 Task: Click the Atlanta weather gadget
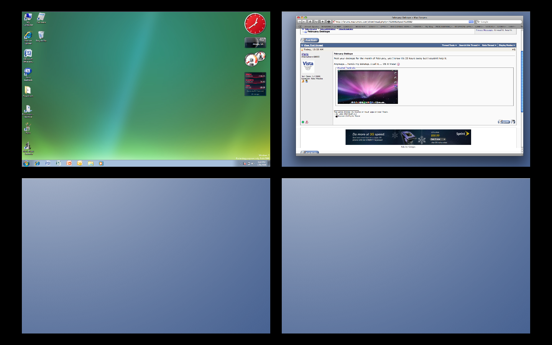click(255, 42)
